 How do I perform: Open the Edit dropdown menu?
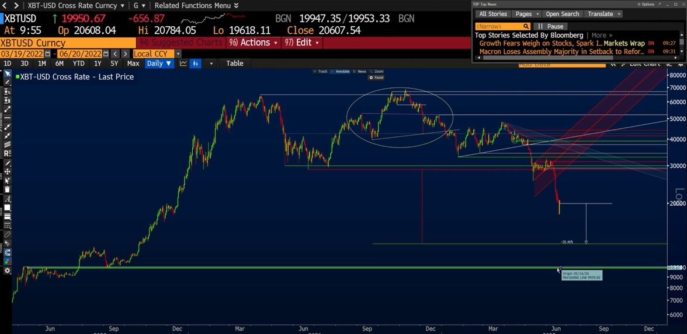coord(303,43)
